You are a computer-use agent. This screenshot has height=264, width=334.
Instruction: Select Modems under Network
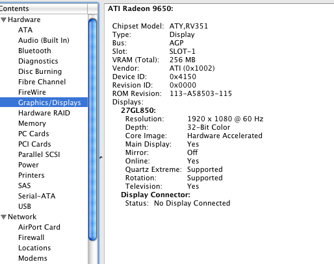32,258
